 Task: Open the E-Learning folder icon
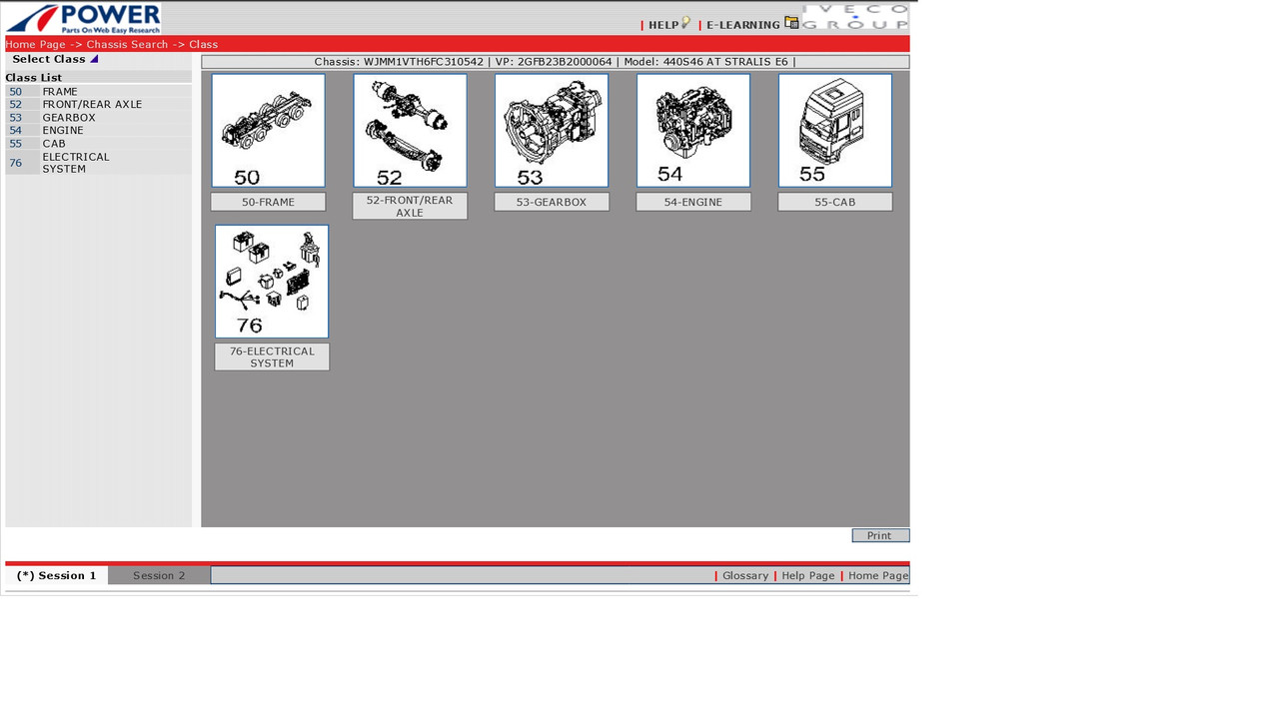(x=791, y=22)
